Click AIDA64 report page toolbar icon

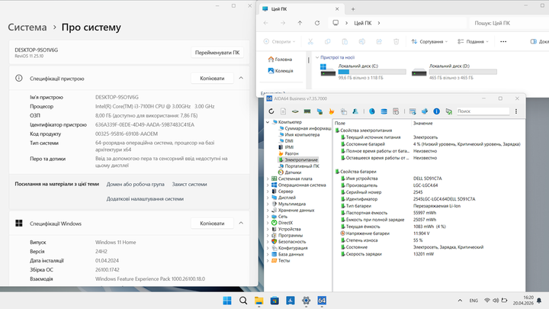[283, 111]
